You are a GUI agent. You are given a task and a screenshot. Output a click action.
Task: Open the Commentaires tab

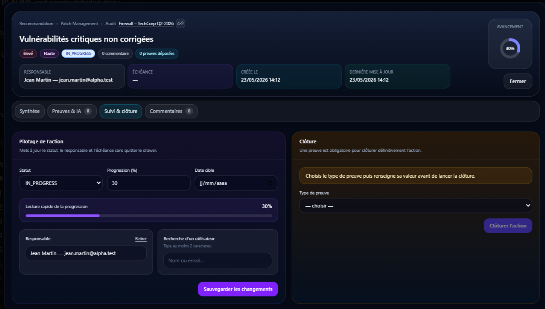point(171,111)
